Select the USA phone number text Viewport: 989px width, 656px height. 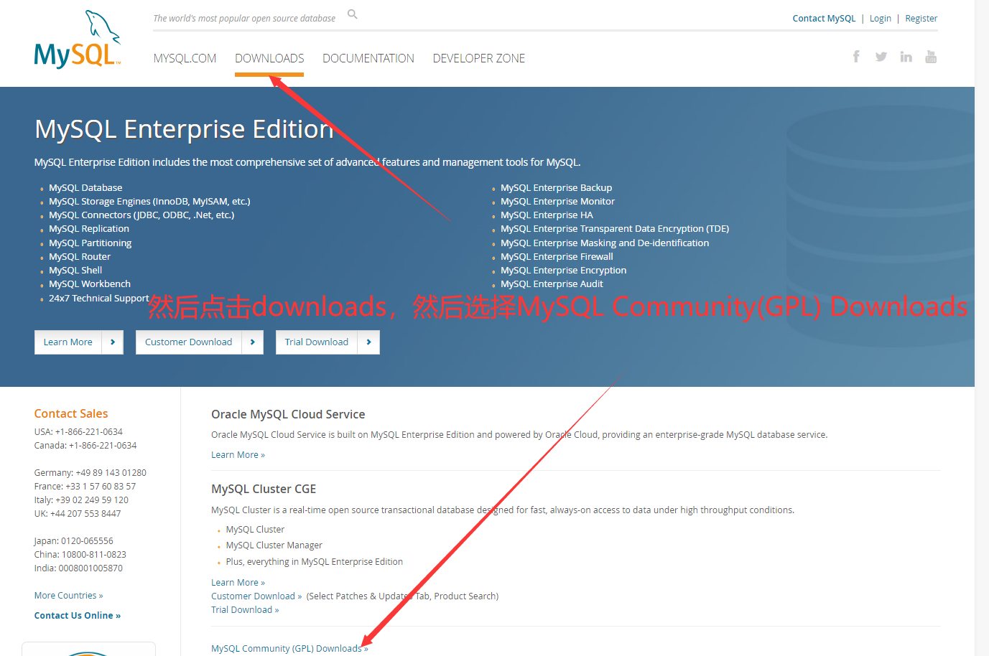pyautogui.click(x=88, y=432)
